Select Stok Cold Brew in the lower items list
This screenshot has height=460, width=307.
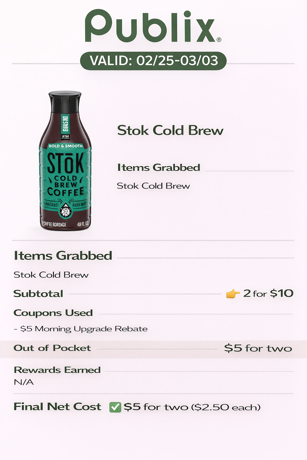click(51, 275)
